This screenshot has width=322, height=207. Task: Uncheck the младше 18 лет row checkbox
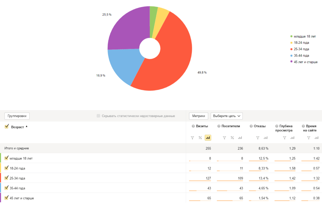(7, 158)
